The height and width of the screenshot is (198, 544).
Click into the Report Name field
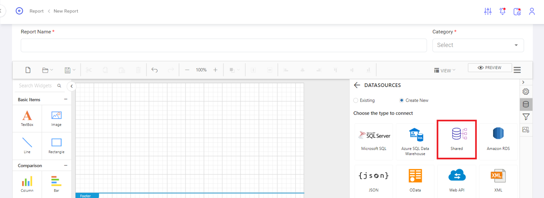click(x=223, y=45)
